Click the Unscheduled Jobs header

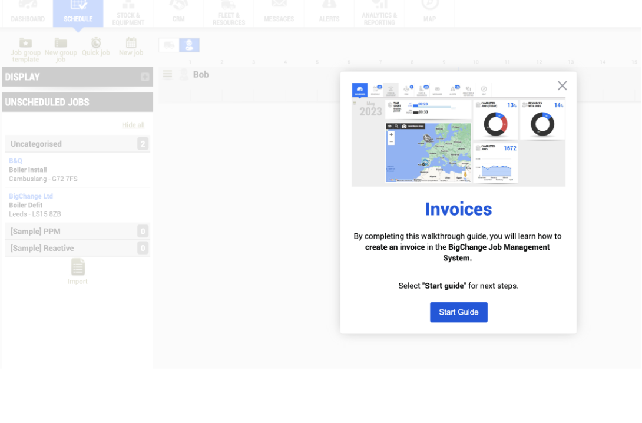pyautogui.click(x=77, y=102)
